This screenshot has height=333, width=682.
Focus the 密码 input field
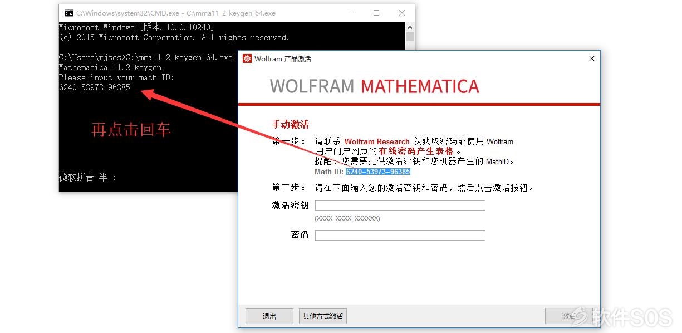pos(400,235)
